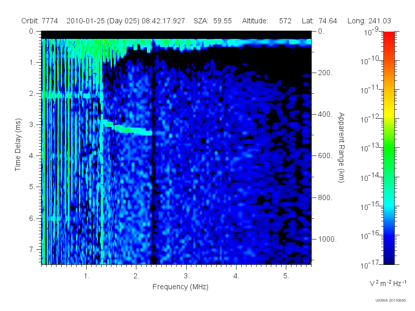This screenshot has height=311, width=415.
Task: Click the 600. apparent range tick label
Action: [x=325, y=156]
